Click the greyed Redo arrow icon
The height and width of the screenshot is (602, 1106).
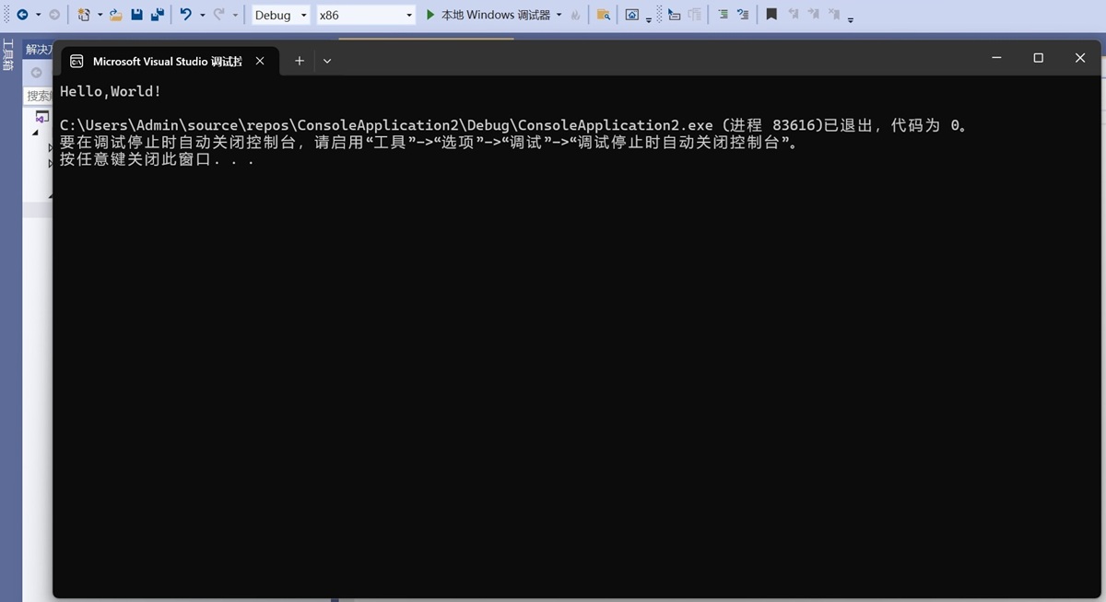click(219, 15)
